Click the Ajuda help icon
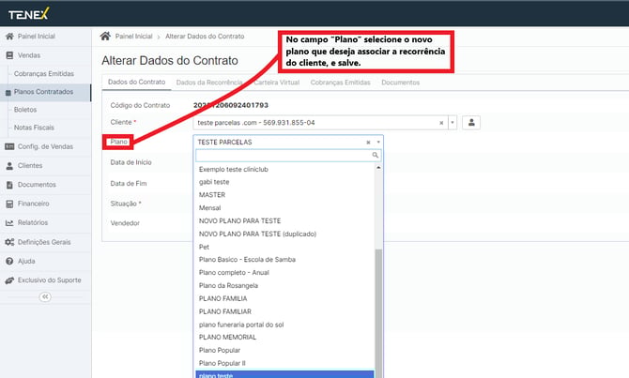The height and width of the screenshot is (378, 629). [9, 261]
